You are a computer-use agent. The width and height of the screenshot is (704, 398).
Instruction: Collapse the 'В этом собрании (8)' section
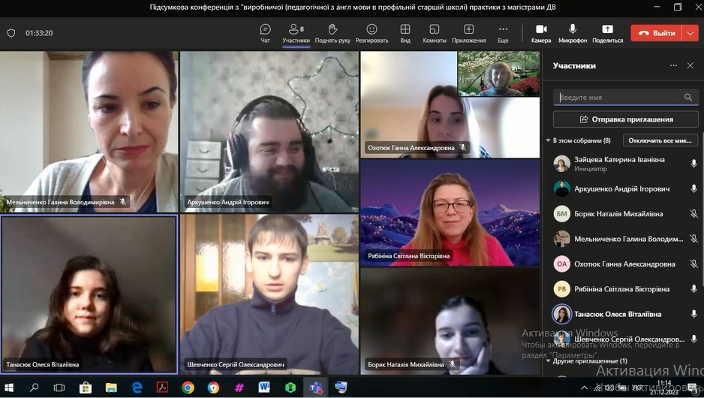coord(548,140)
